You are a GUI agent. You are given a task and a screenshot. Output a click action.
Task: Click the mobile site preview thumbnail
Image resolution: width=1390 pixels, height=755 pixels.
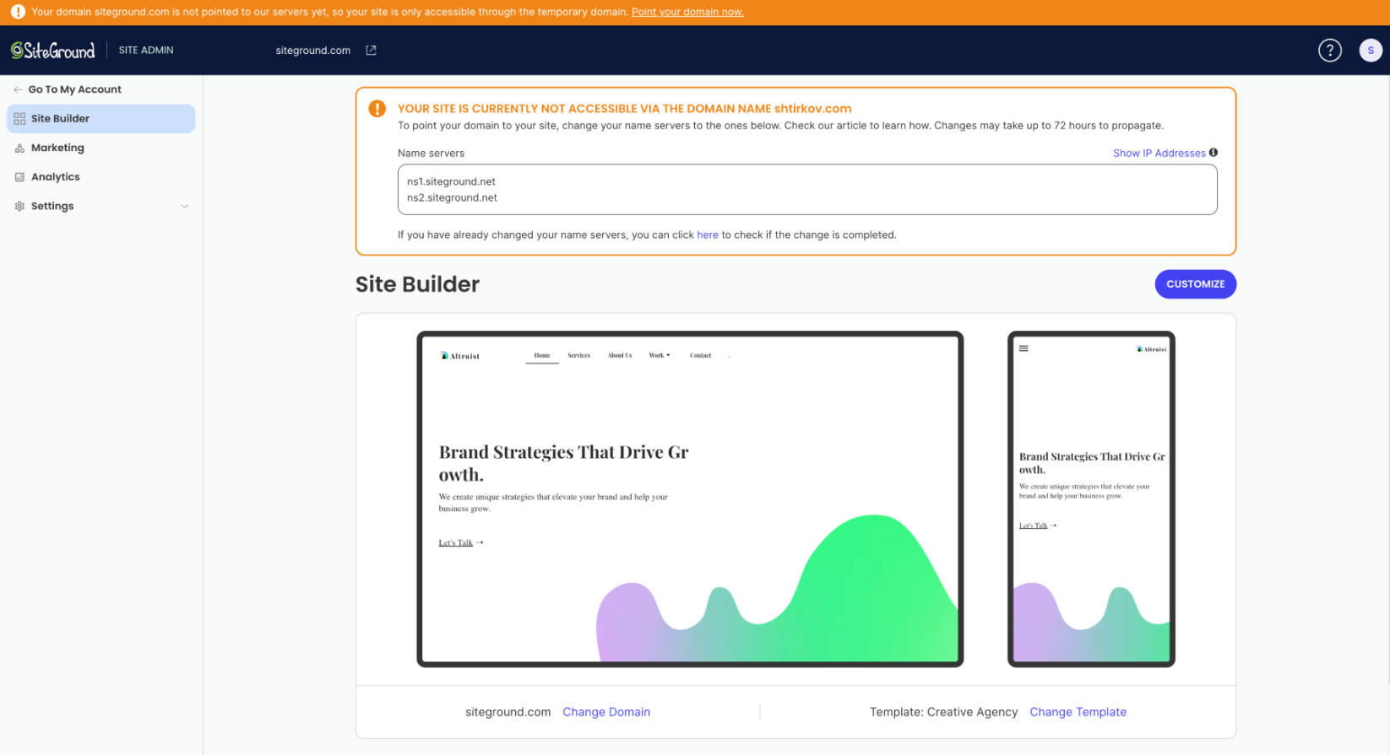[x=1091, y=499]
